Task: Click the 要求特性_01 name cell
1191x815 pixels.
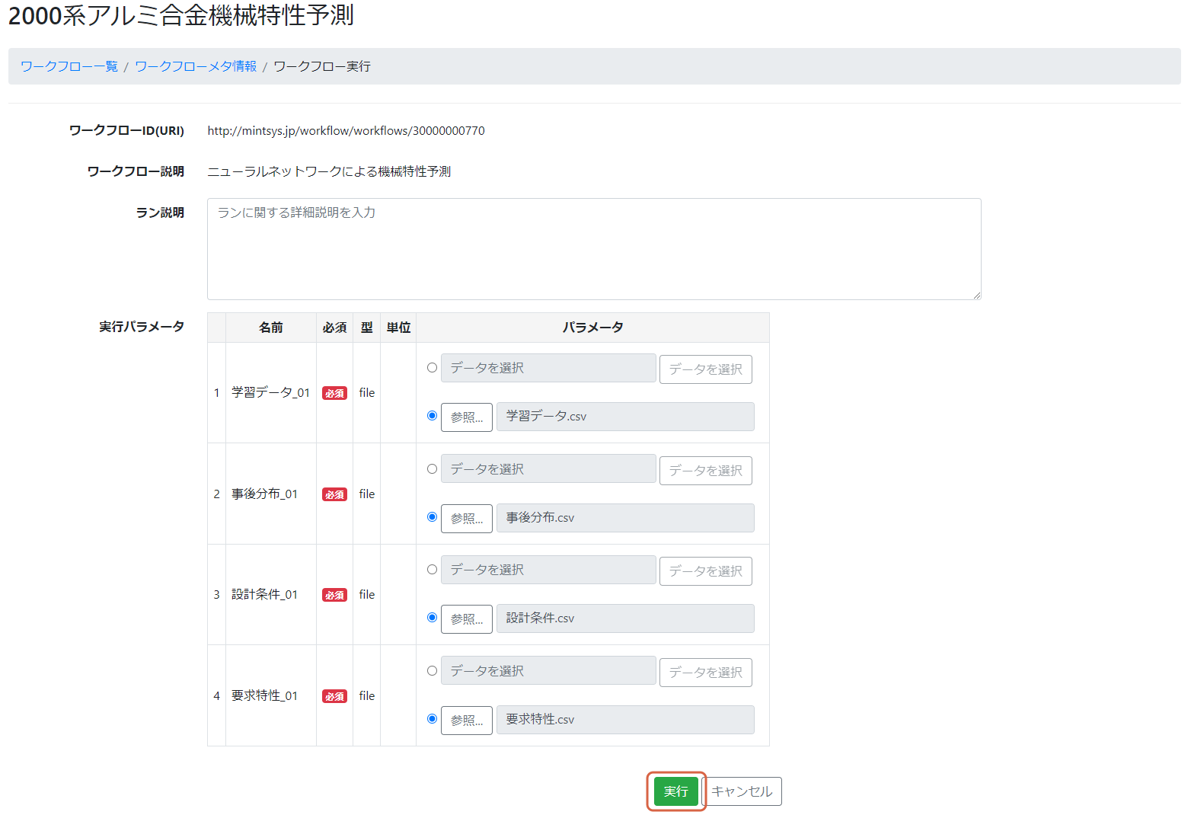Action: tap(271, 695)
